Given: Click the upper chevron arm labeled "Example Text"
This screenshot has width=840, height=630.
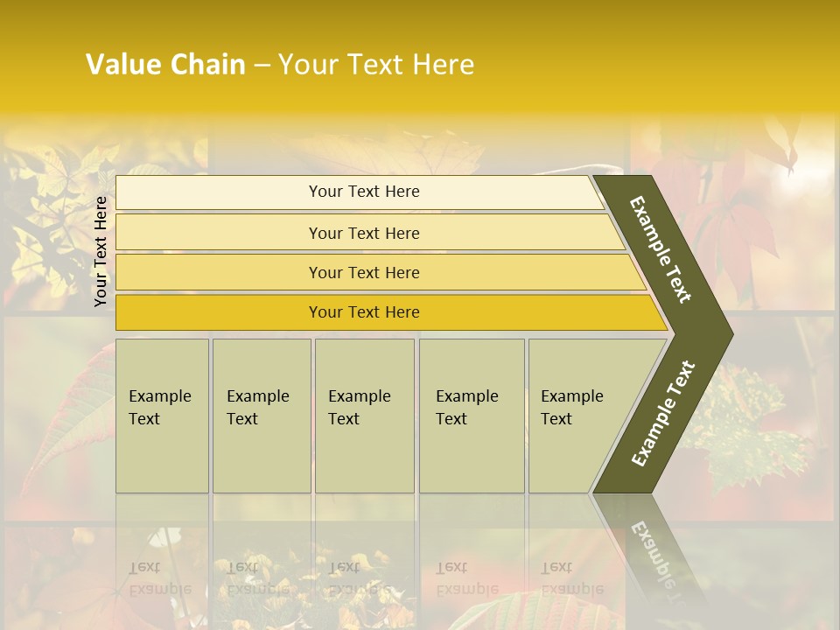Looking at the screenshot, I should pyautogui.click(x=662, y=250).
